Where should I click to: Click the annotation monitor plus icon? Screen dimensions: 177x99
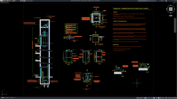point(169,98)
